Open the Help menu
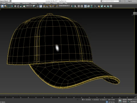 point(66,3)
